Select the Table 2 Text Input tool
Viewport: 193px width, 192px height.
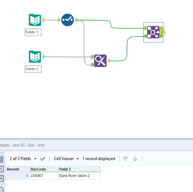click(x=35, y=56)
